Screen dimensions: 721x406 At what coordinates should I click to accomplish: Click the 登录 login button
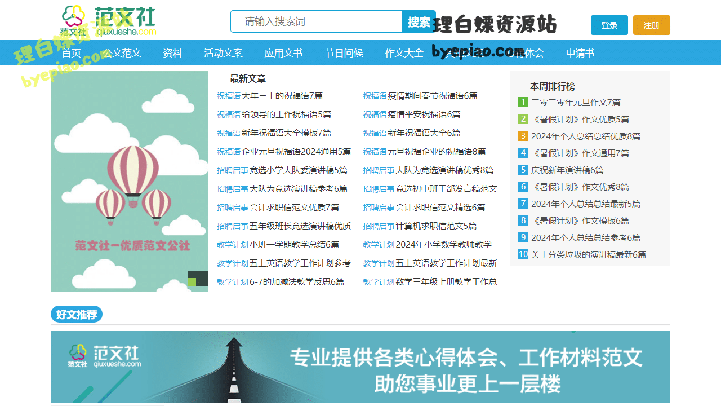[609, 25]
